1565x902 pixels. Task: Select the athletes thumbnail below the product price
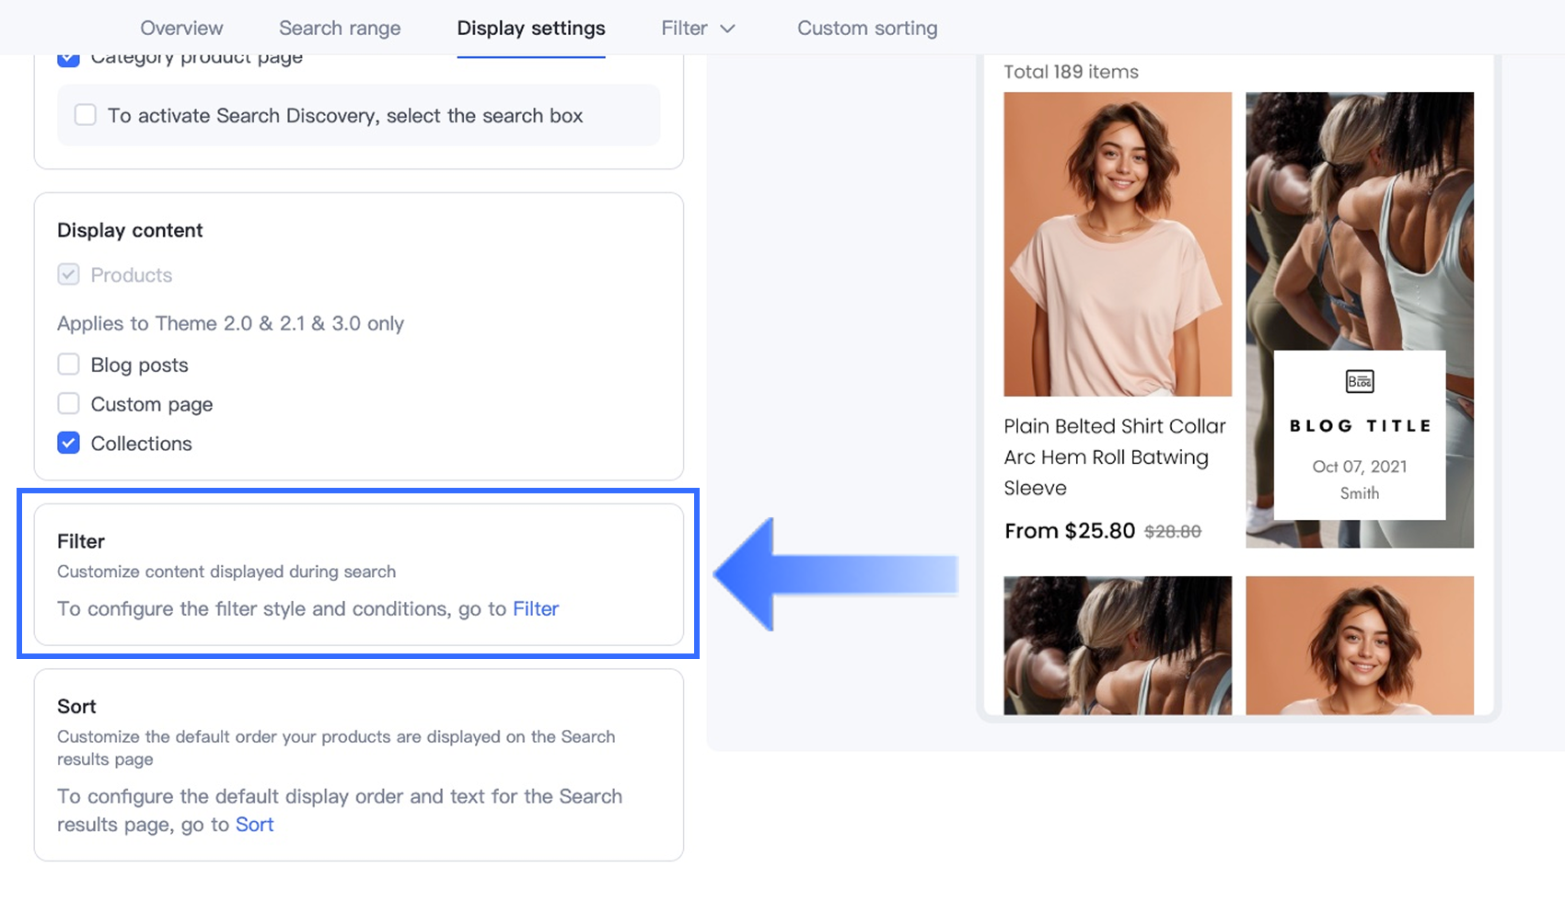[1118, 645]
